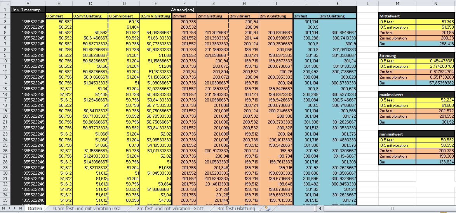
Task: Select row 20 header
Action: [5, 116]
